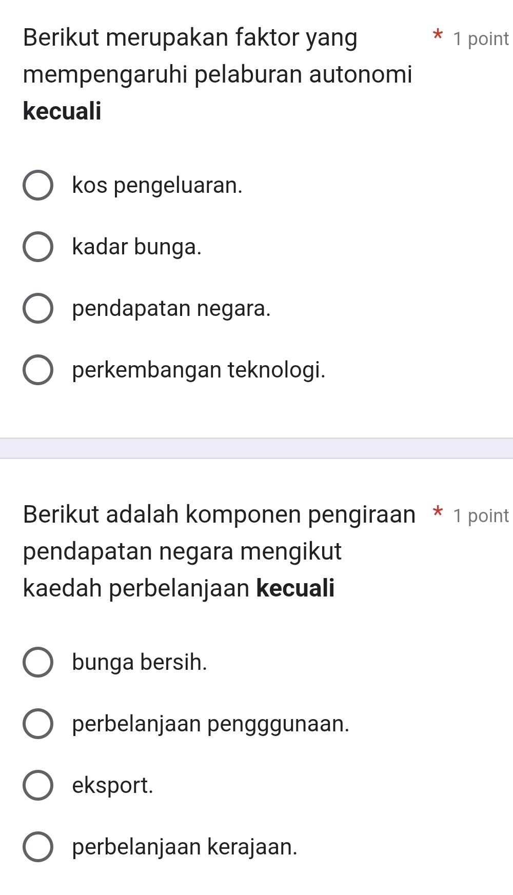Viewport: 513px width, 895px height.
Task: Click red required asterisk of komponen pengiraan question
Action: [438, 513]
